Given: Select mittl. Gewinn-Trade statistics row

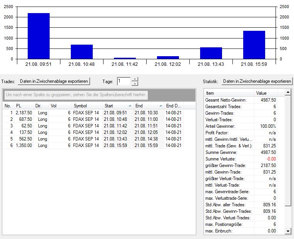Looking at the screenshot, I should 241,172.
